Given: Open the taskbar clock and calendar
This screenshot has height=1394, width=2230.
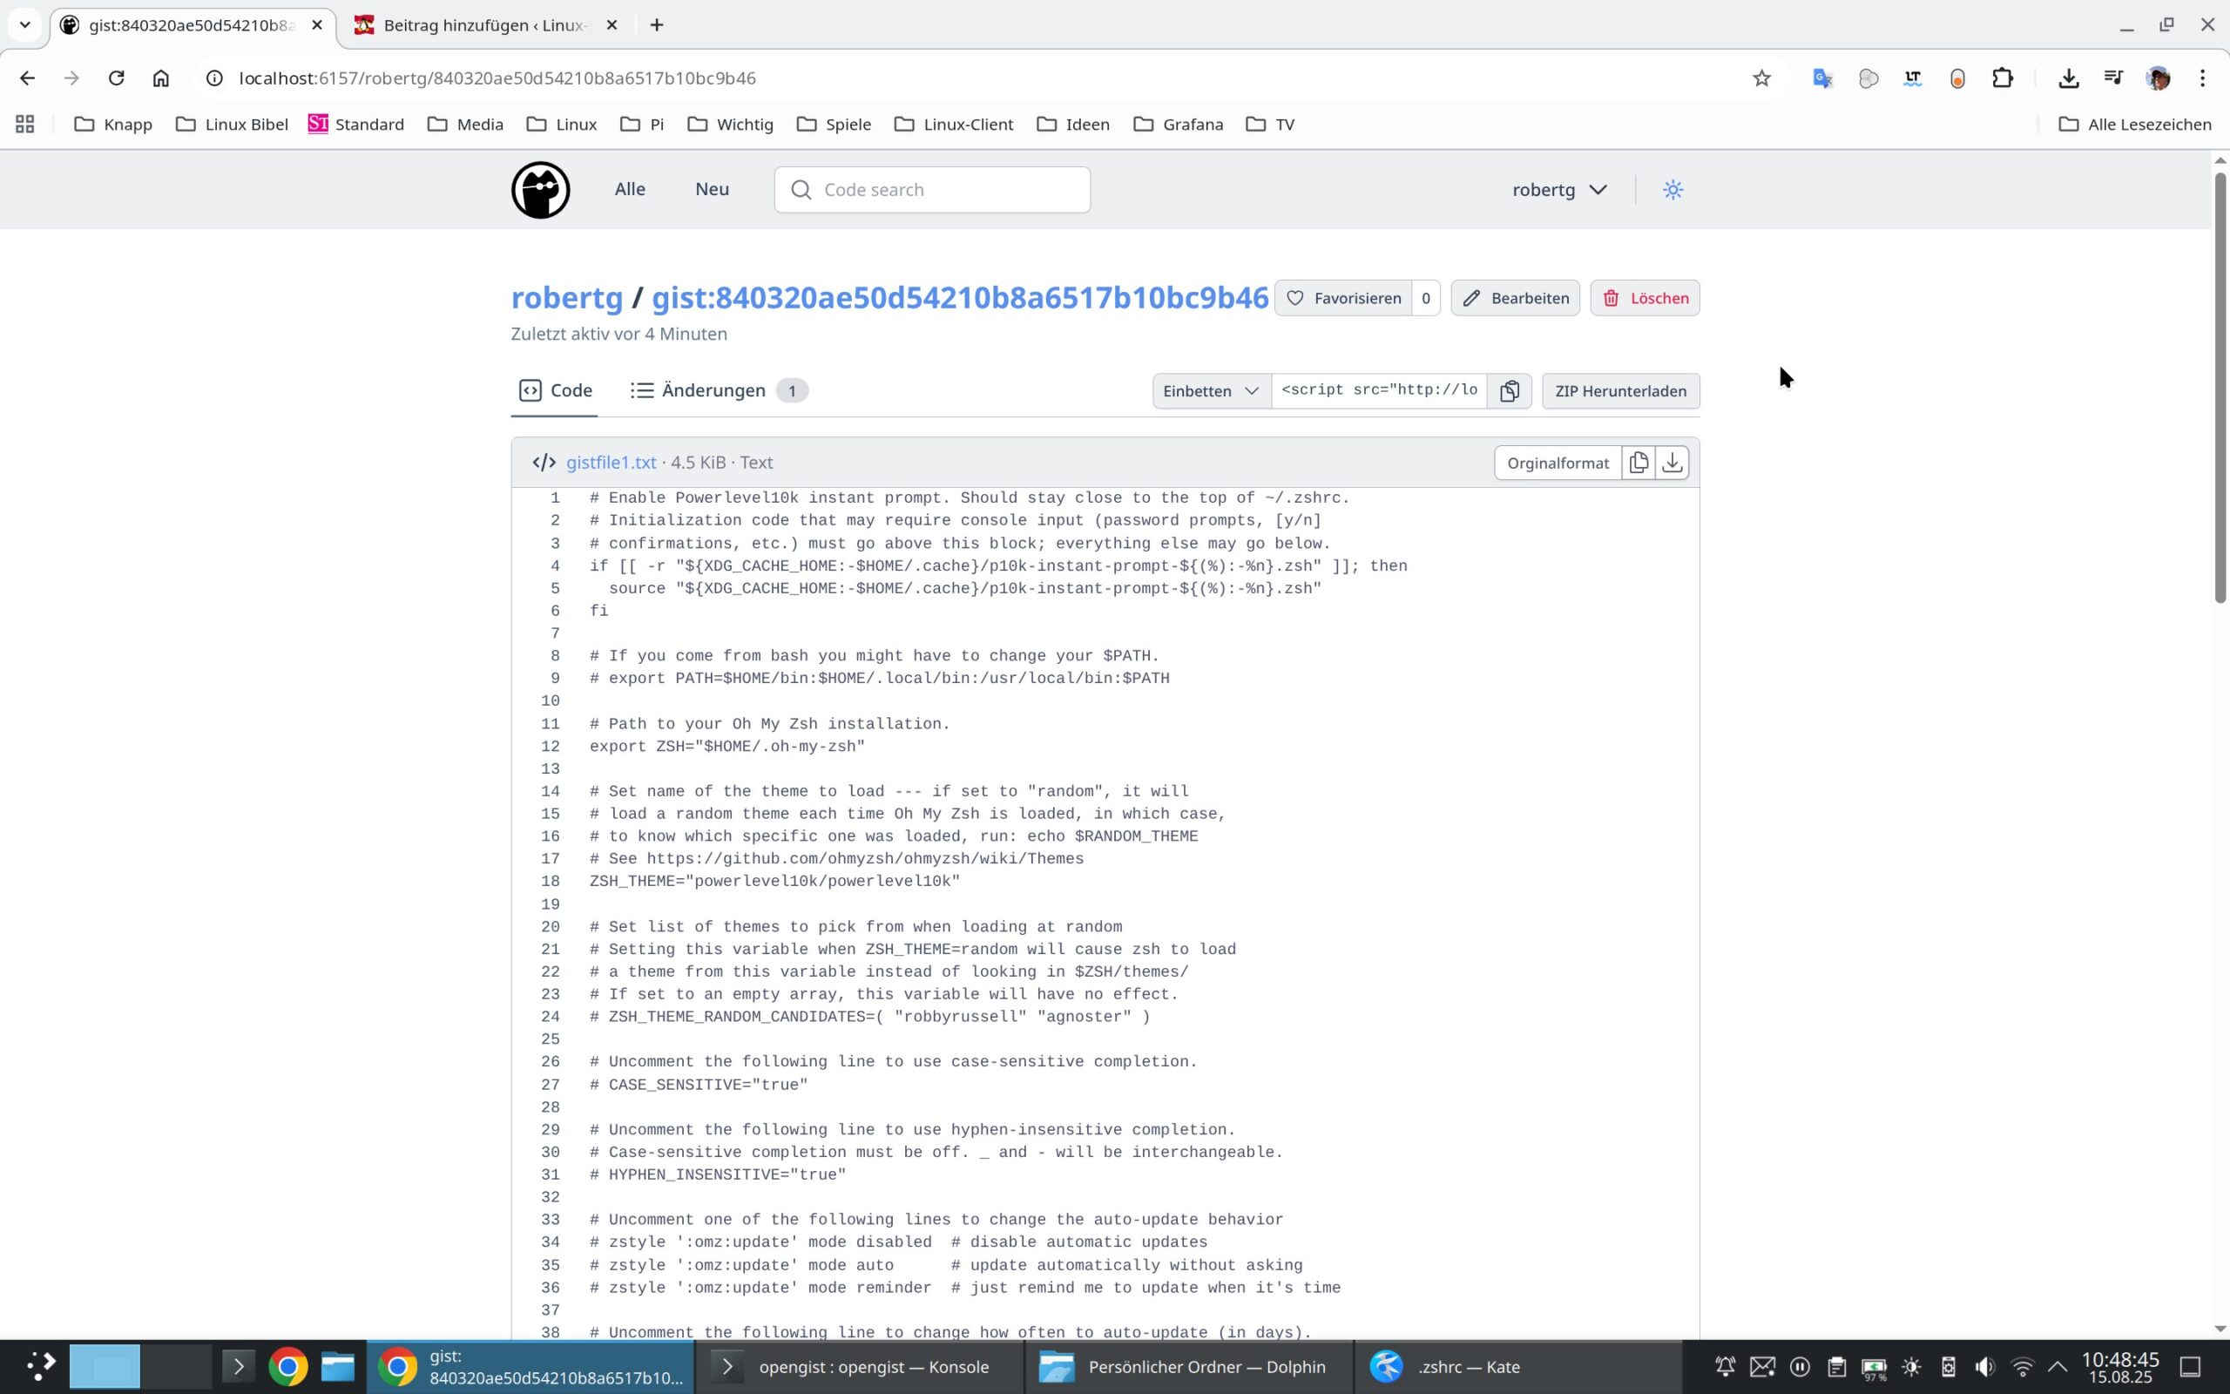Looking at the screenshot, I should 2120,1367.
